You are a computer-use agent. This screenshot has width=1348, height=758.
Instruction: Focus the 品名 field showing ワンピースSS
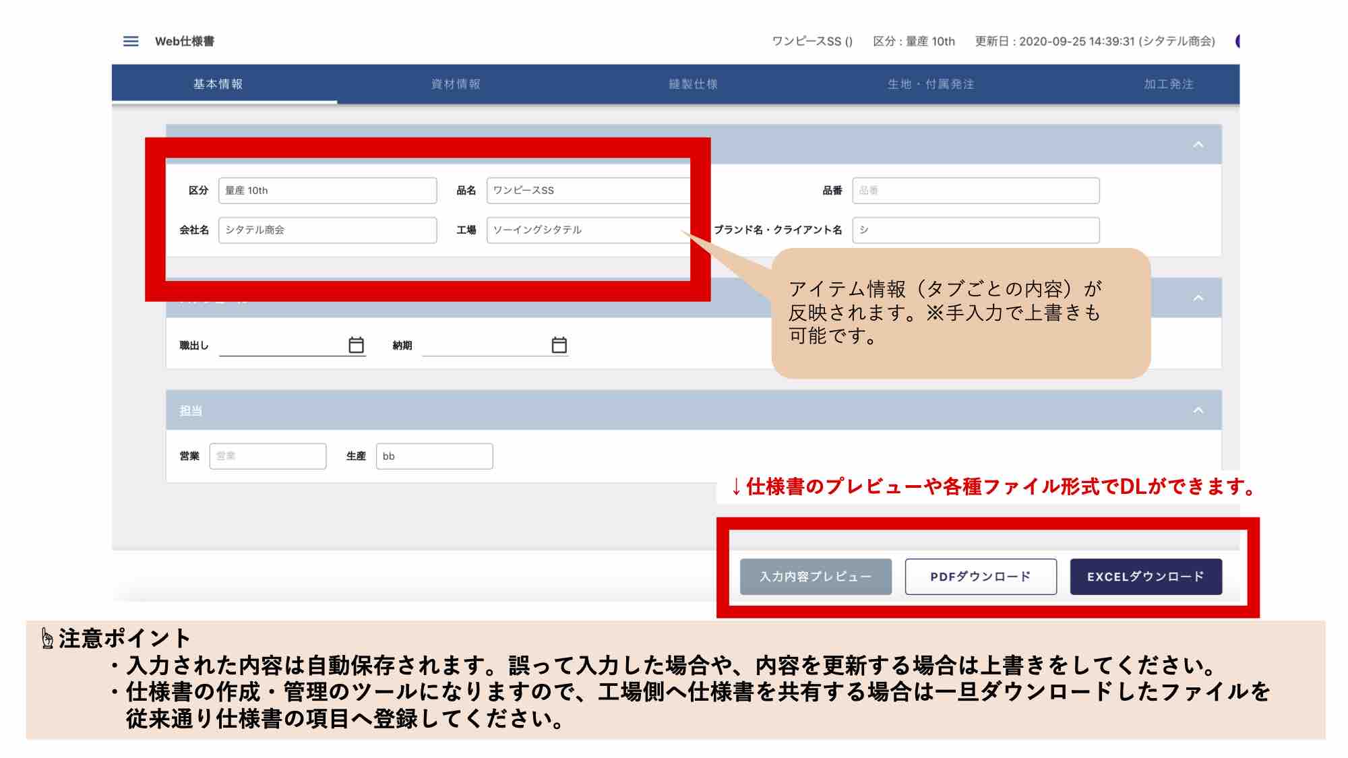[x=589, y=191]
